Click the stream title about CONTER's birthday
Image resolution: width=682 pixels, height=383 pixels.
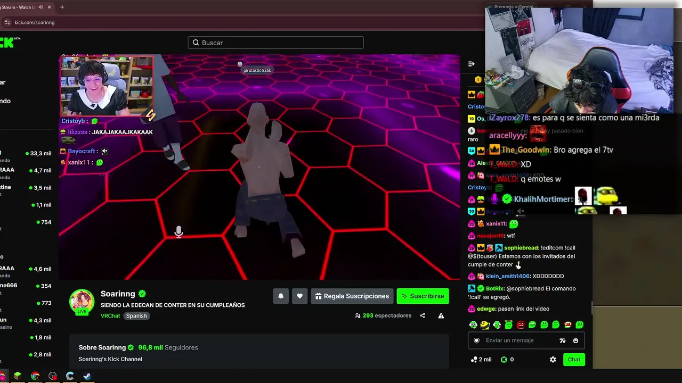pyautogui.click(x=173, y=305)
